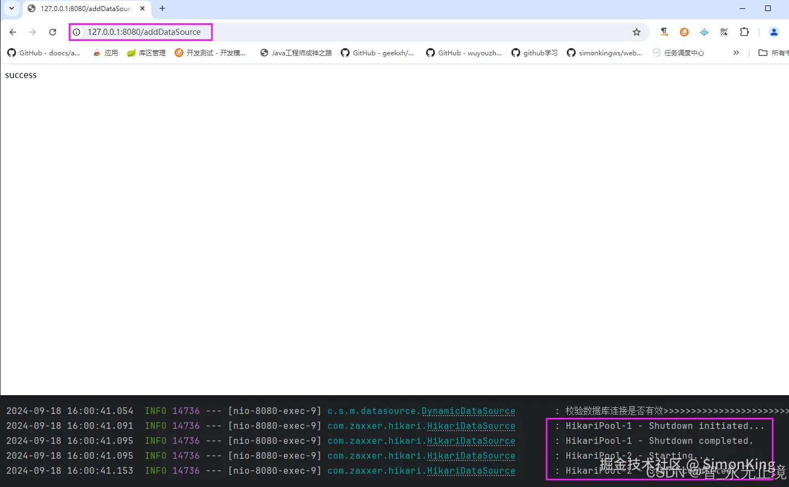Maximize the browser window

click(x=768, y=8)
